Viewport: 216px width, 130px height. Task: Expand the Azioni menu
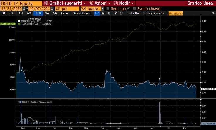(x=100, y=3)
